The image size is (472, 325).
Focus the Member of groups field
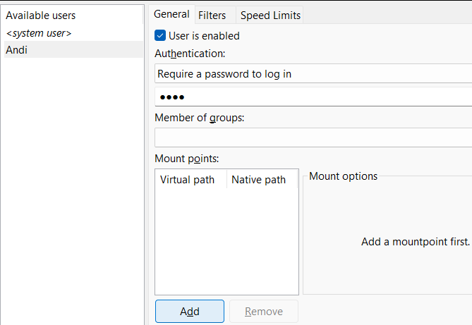click(313, 137)
